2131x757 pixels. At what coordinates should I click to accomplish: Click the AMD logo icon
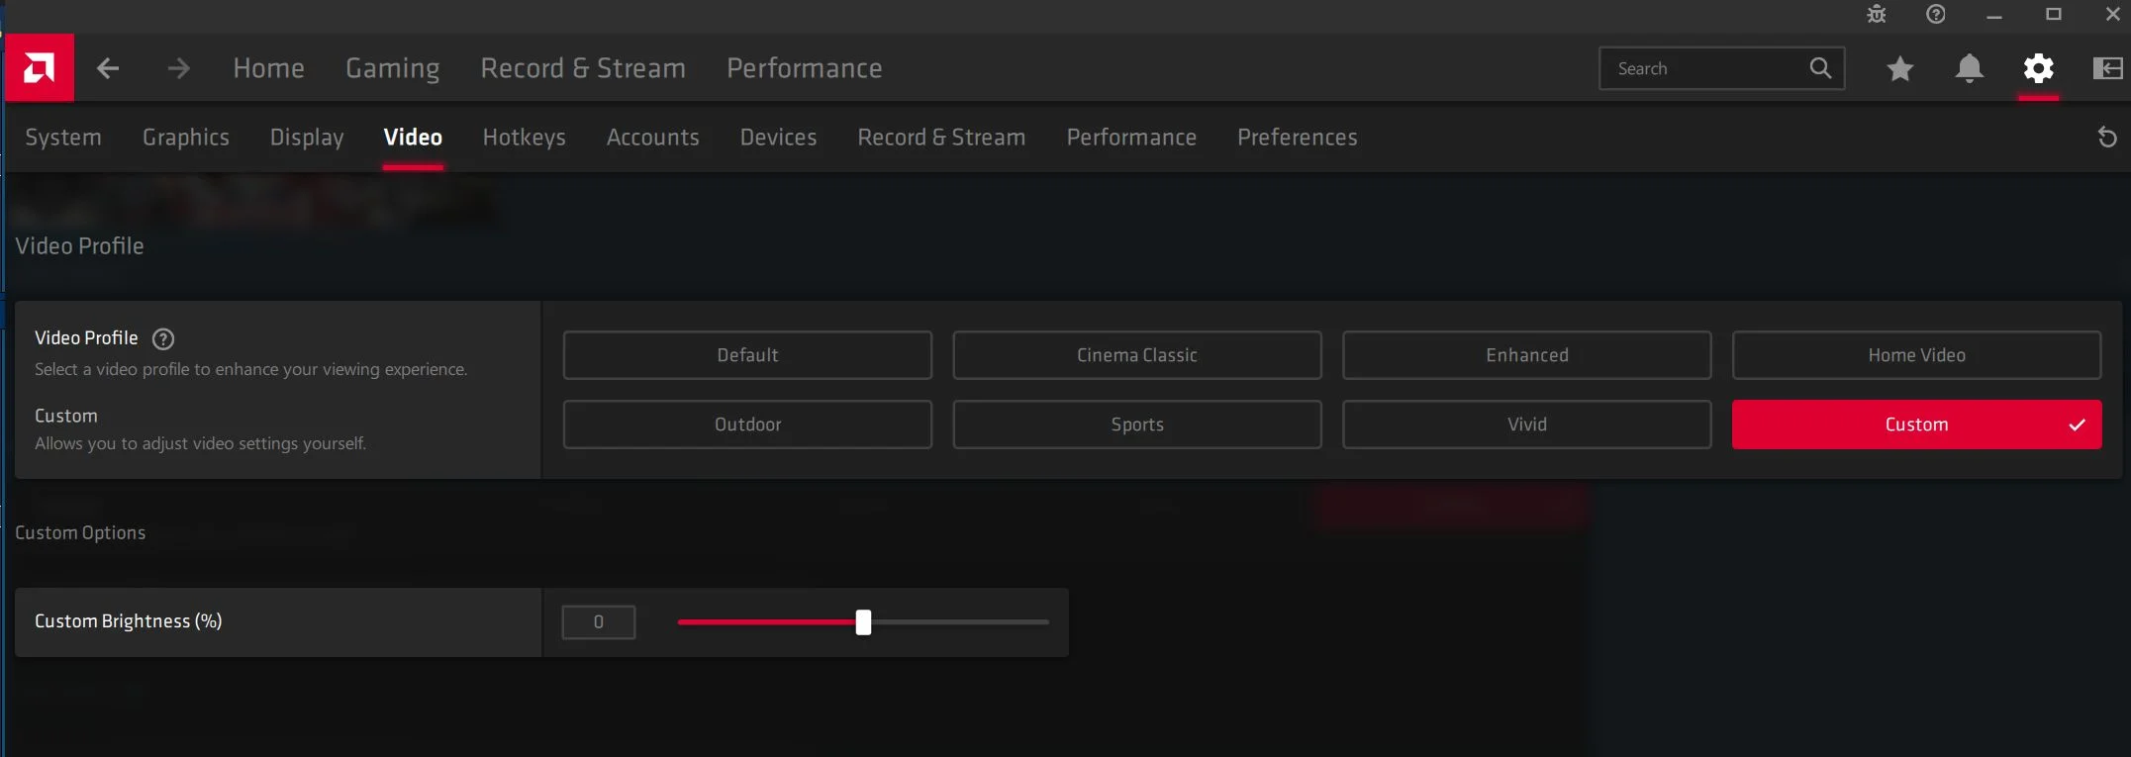click(x=40, y=68)
